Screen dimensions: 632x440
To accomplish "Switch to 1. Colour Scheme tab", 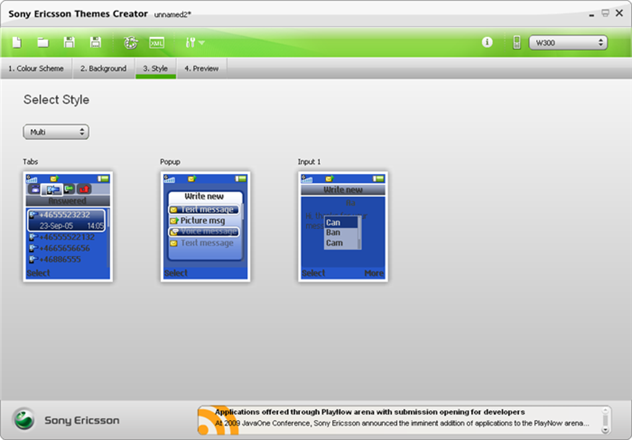I will tap(36, 69).
